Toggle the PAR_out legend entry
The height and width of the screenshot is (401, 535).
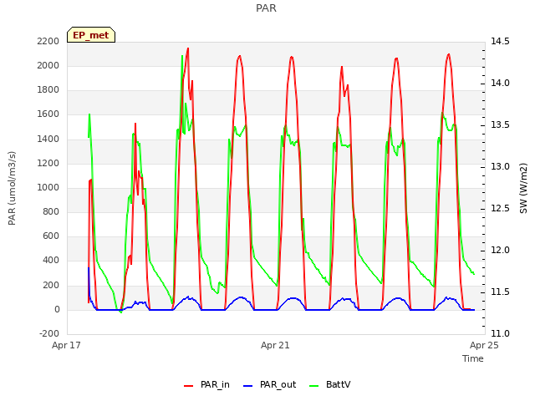(269, 385)
